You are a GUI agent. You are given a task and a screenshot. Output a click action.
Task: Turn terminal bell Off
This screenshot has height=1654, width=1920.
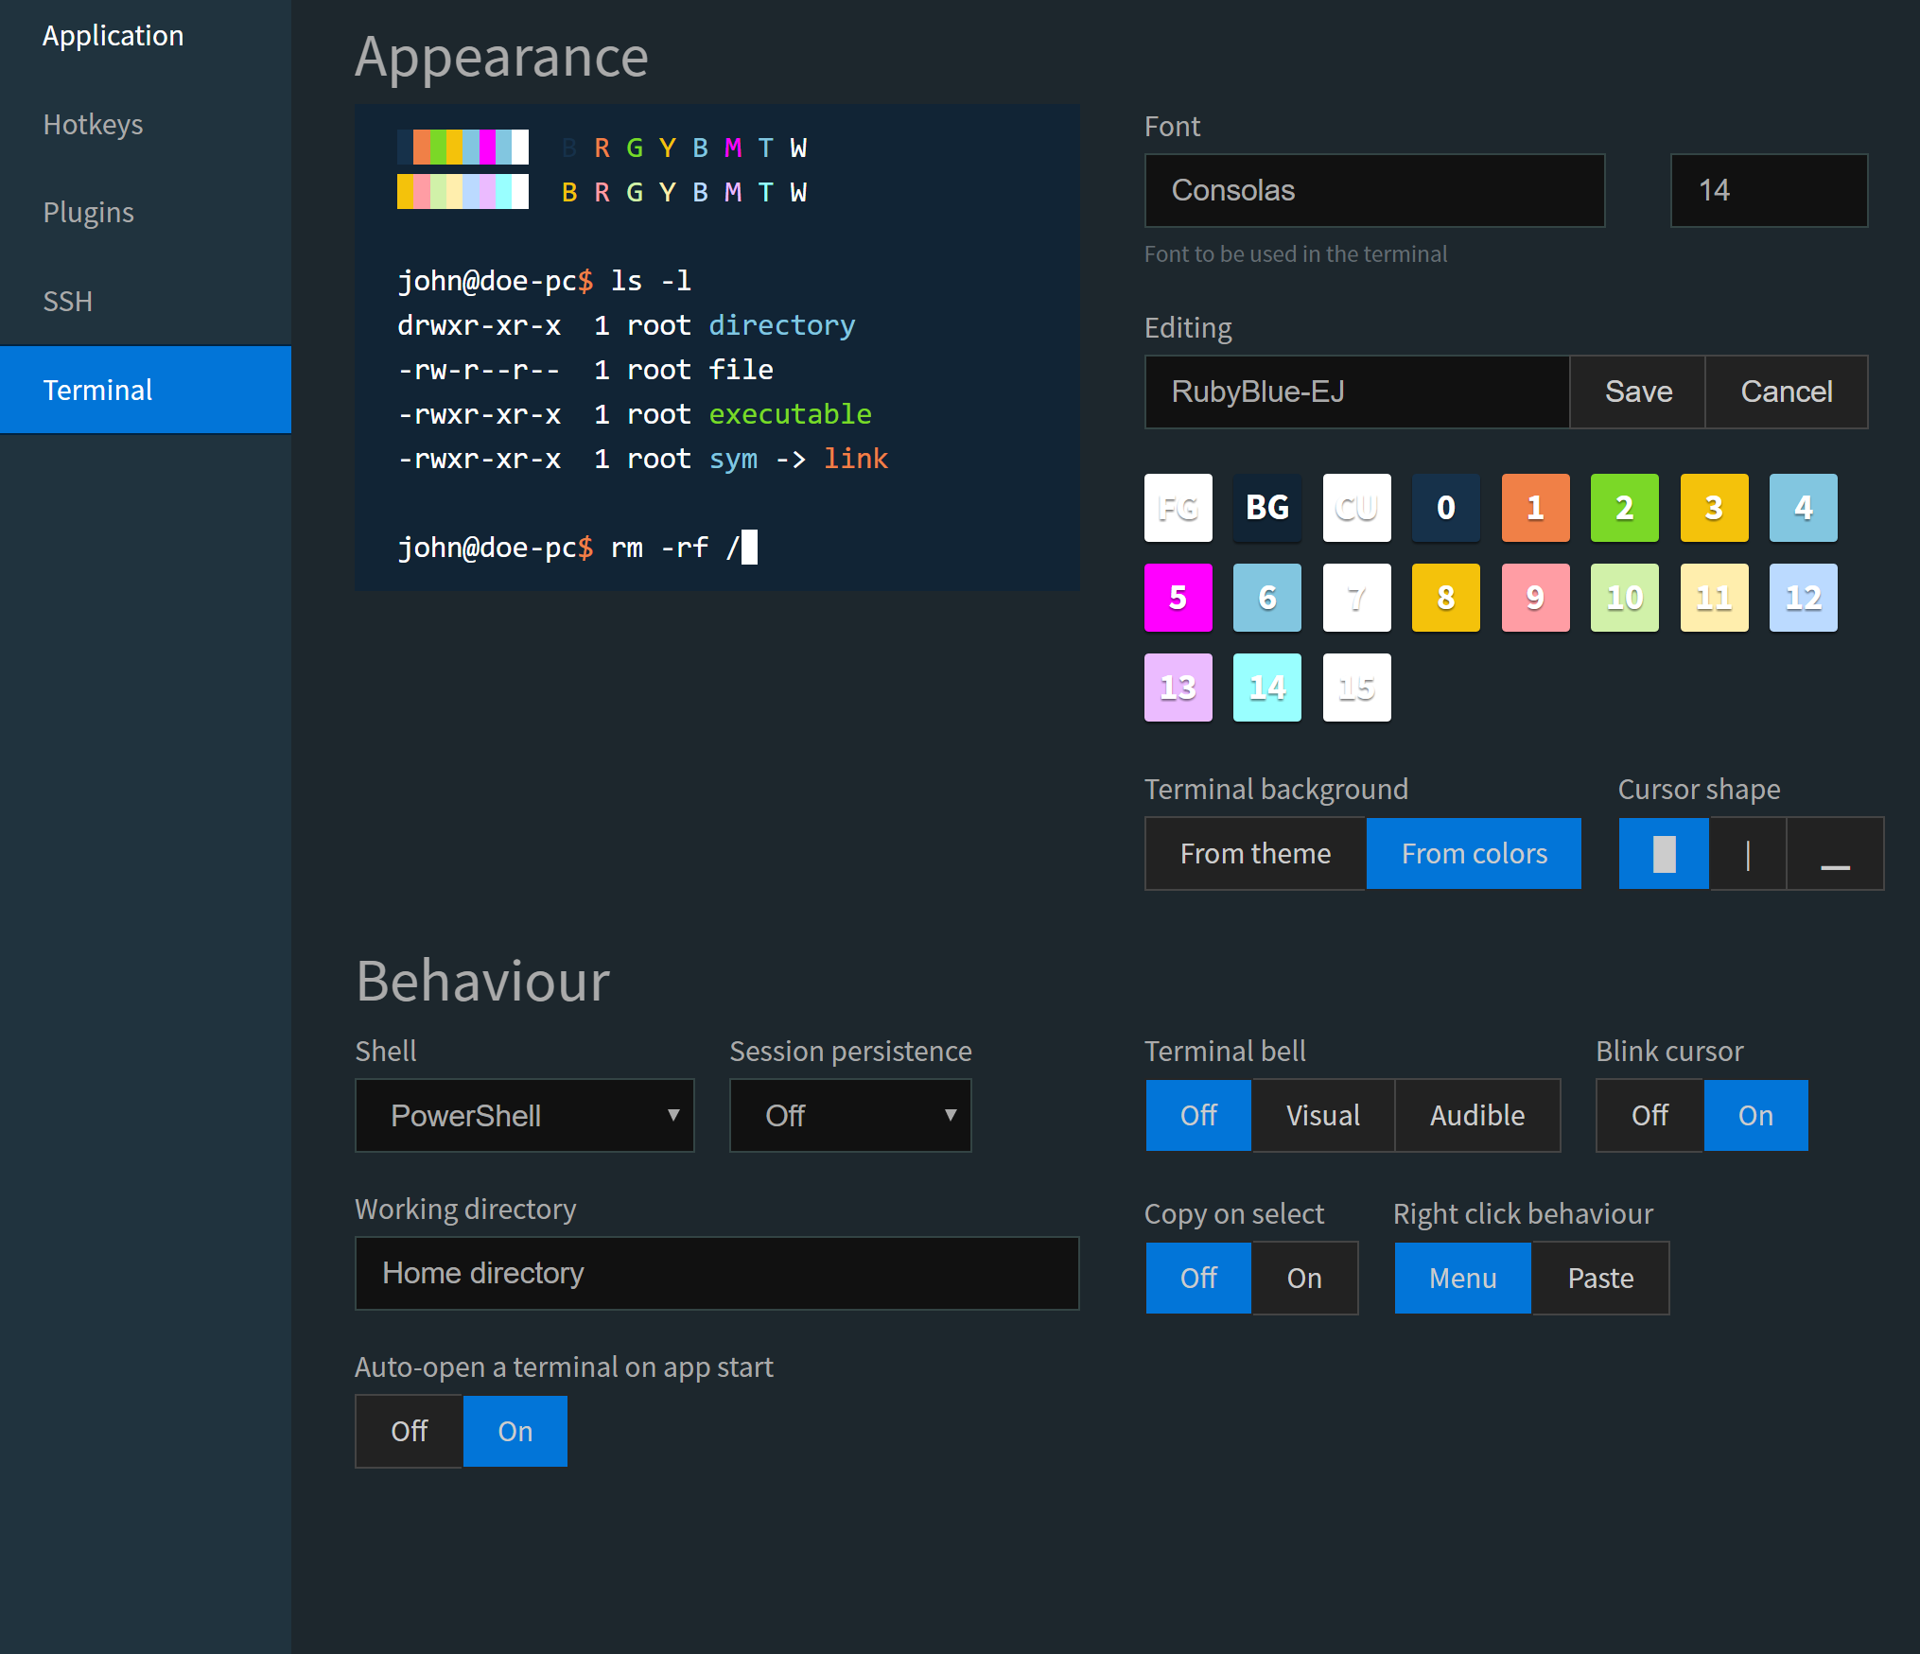click(1198, 1116)
